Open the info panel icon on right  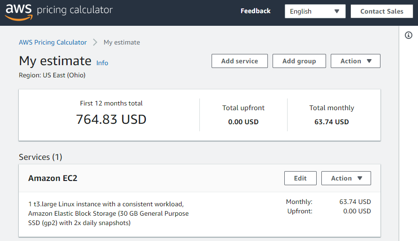point(408,35)
